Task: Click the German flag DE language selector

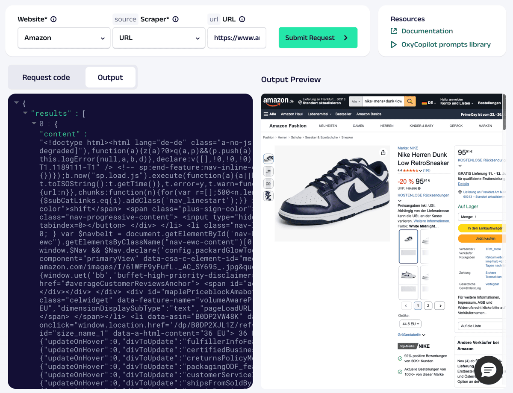Action: point(429,103)
